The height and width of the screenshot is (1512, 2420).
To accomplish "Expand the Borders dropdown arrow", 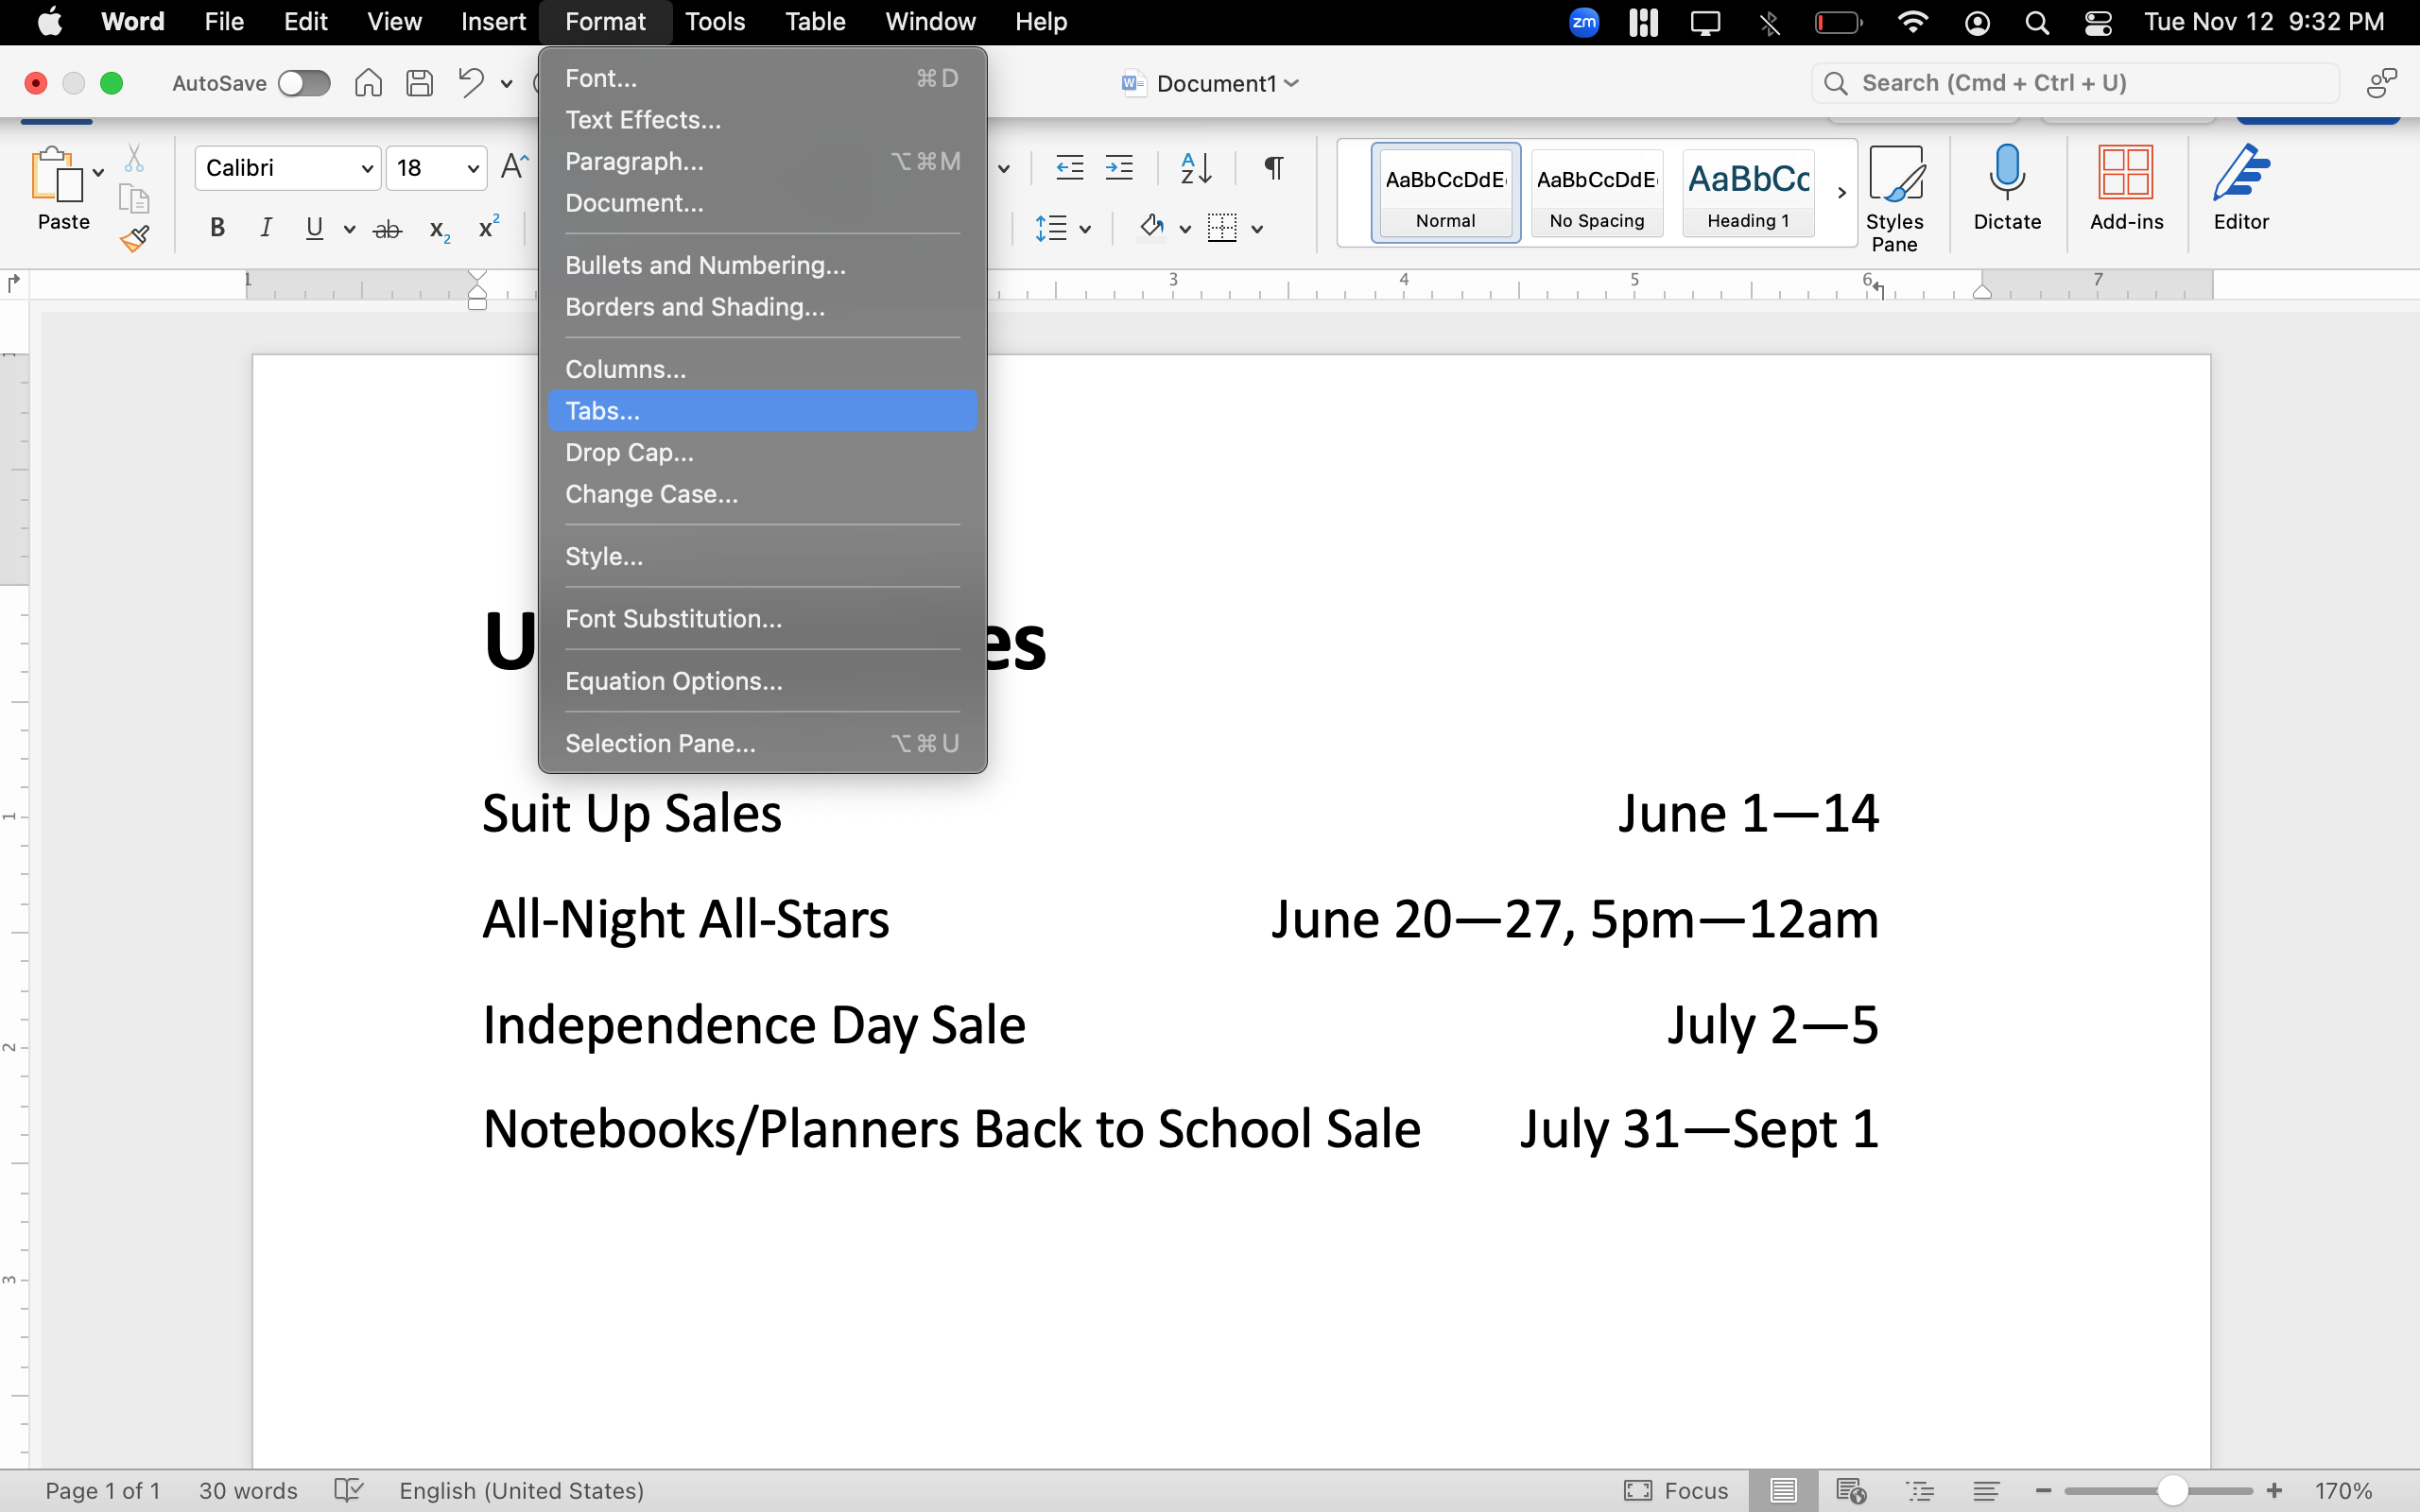I will click(x=1257, y=229).
